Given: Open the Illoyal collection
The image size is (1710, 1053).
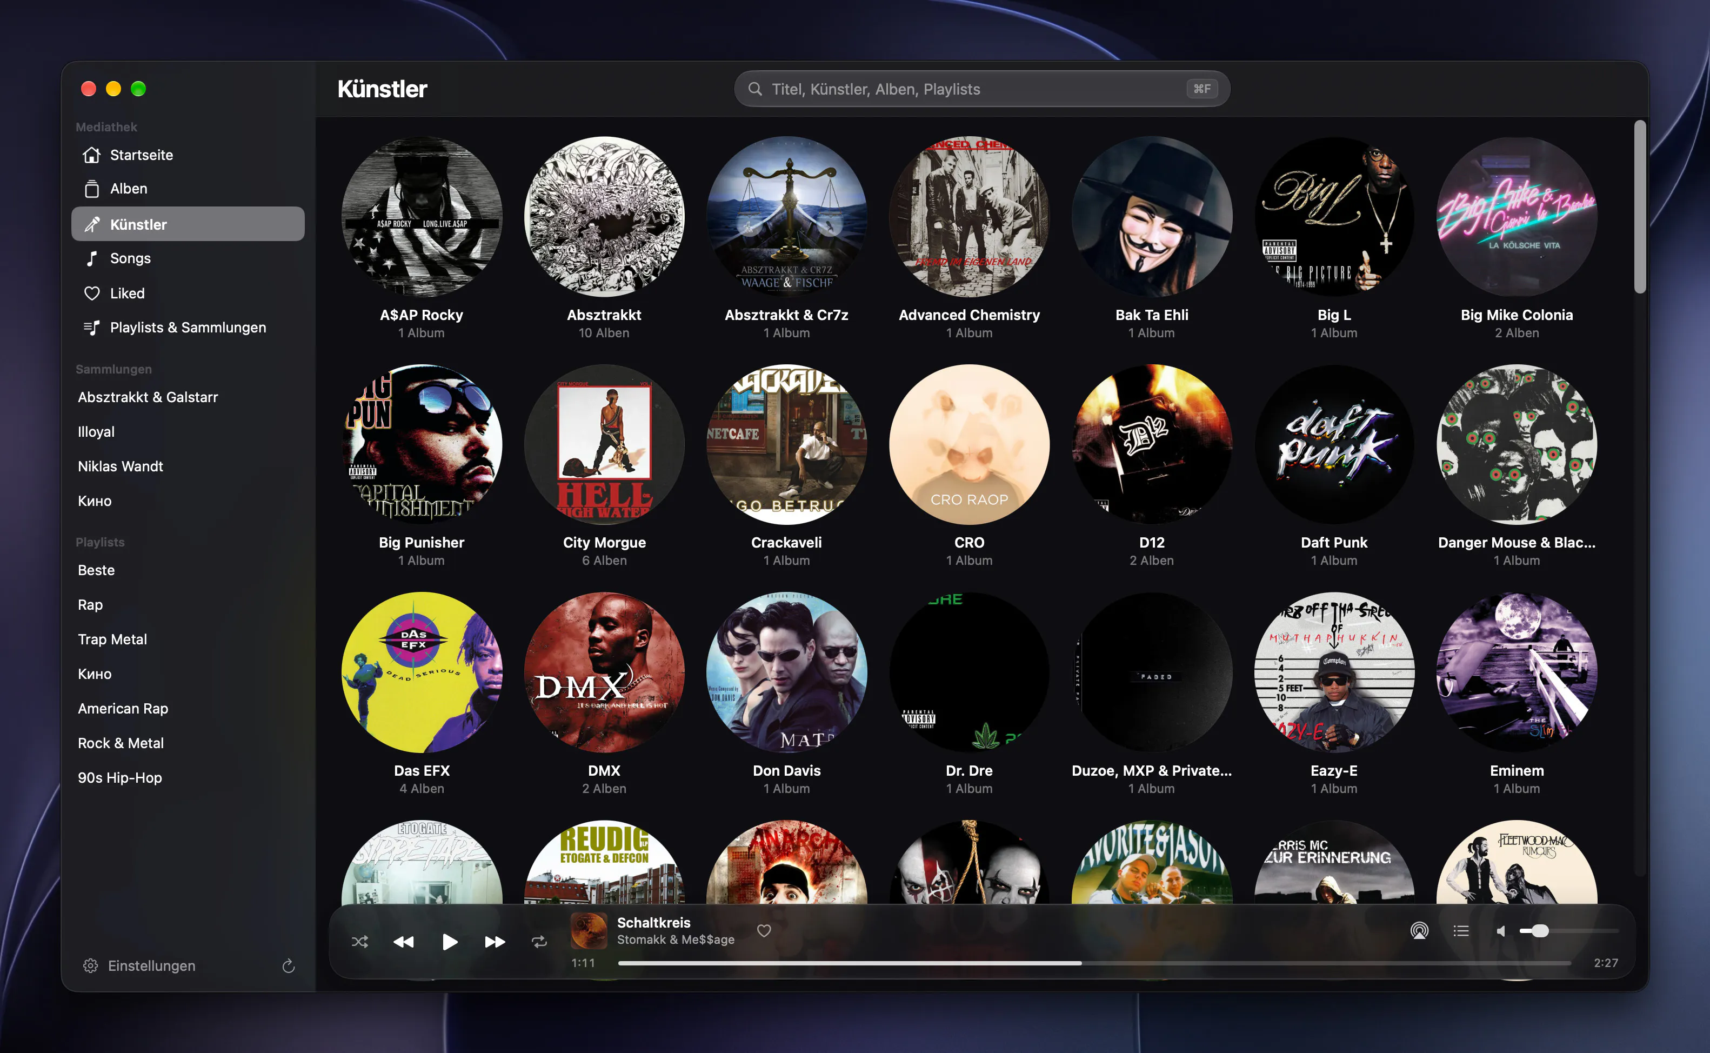Looking at the screenshot, I should [x=96, y=432].
